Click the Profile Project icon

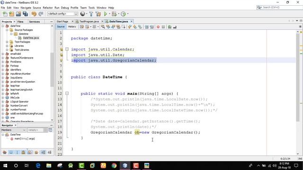123,14
